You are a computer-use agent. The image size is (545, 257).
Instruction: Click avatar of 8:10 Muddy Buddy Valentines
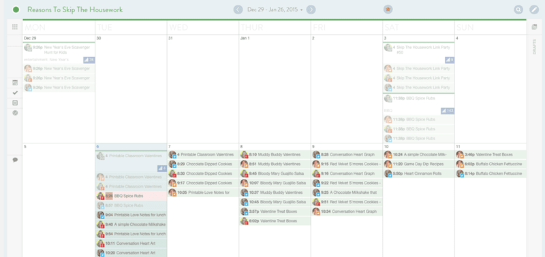click(x=245, y=155)
